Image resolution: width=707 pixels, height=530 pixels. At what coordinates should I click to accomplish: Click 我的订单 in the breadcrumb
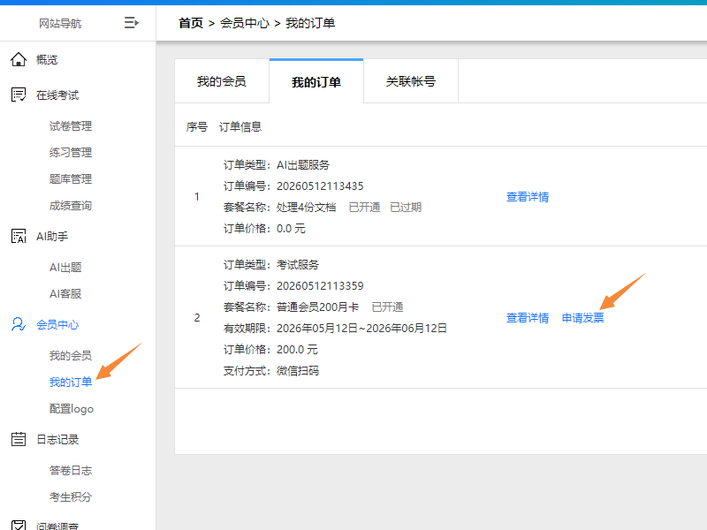[x=310, y=23]
